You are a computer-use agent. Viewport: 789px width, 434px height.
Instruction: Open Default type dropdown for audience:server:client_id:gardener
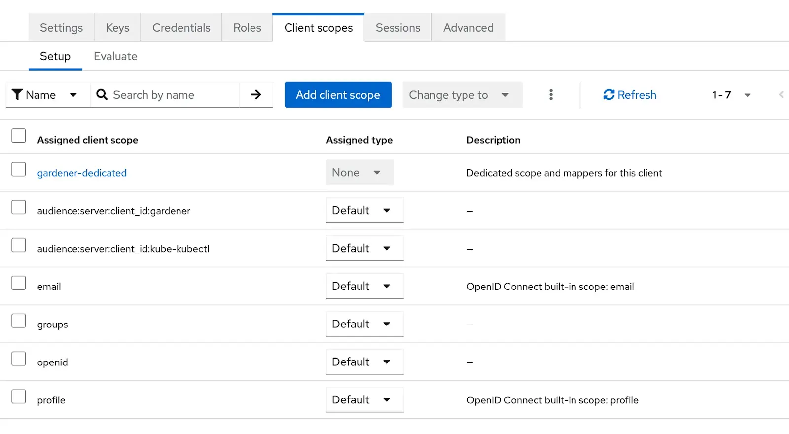tap(365, 210)
